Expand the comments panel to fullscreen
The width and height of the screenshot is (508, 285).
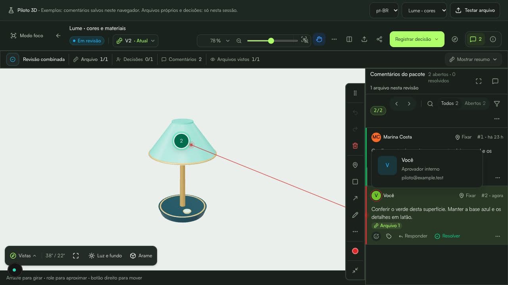(479, 81)
